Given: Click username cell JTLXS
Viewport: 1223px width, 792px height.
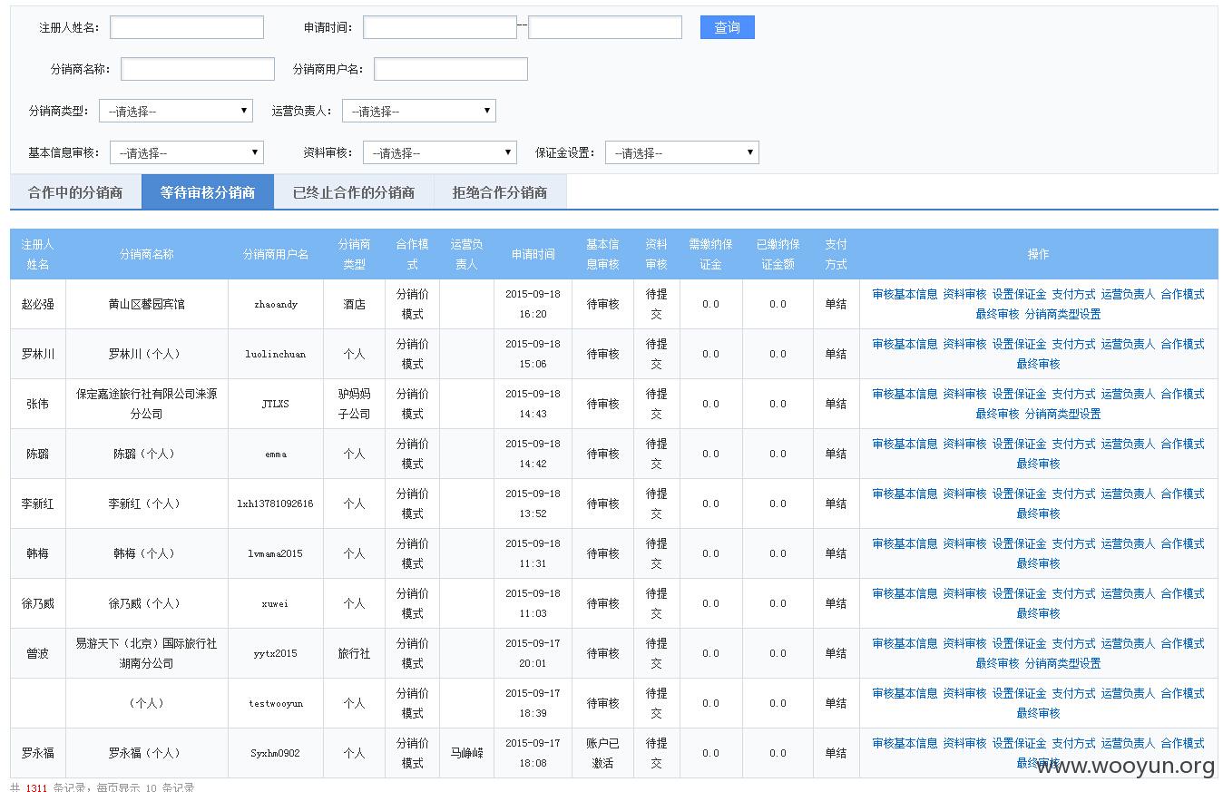Looking at the screenshot, I should (x=276, y=404).
